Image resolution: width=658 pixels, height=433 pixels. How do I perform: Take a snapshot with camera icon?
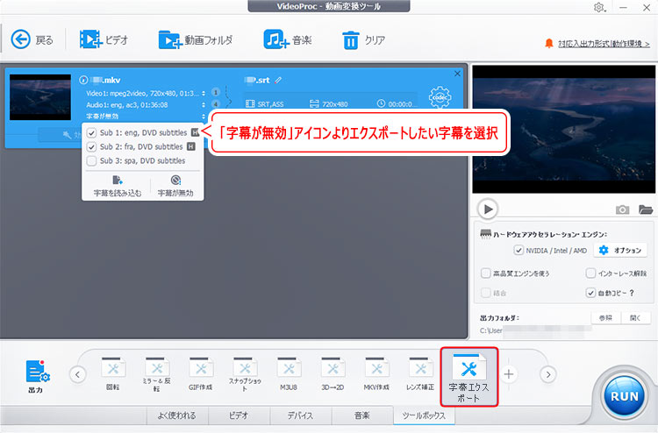(622, 209)
